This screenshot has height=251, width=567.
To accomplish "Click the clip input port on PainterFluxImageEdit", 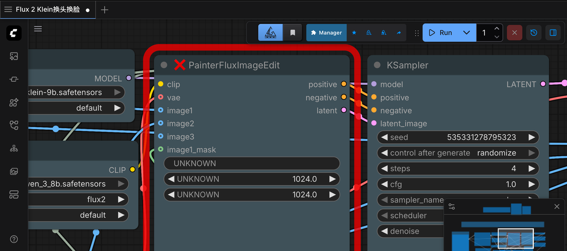I will click(x=161, y=84).
